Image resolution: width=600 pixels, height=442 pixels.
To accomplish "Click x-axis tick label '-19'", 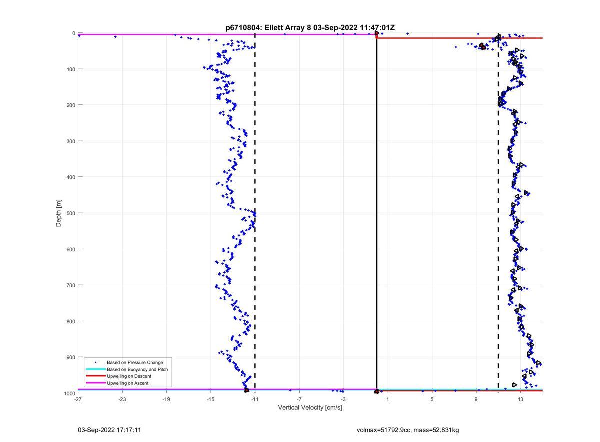I will click(166, 399).
